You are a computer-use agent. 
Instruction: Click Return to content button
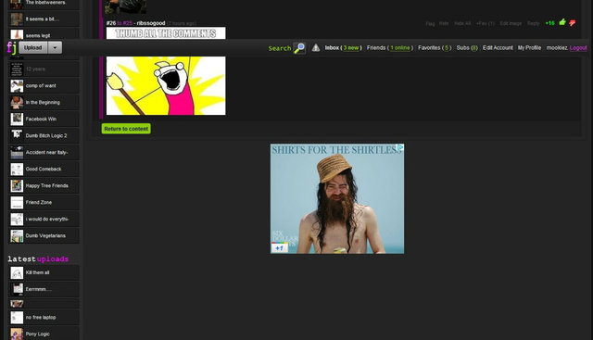[x=126, y=129]
